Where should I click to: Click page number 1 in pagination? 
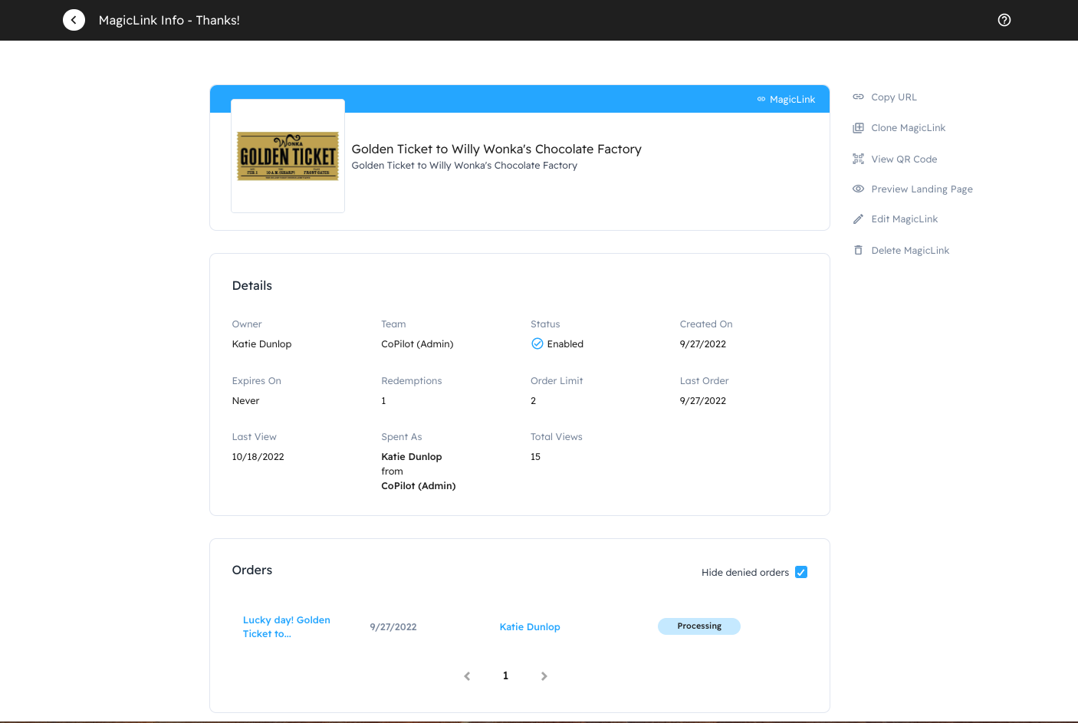(x=505, y=675)
